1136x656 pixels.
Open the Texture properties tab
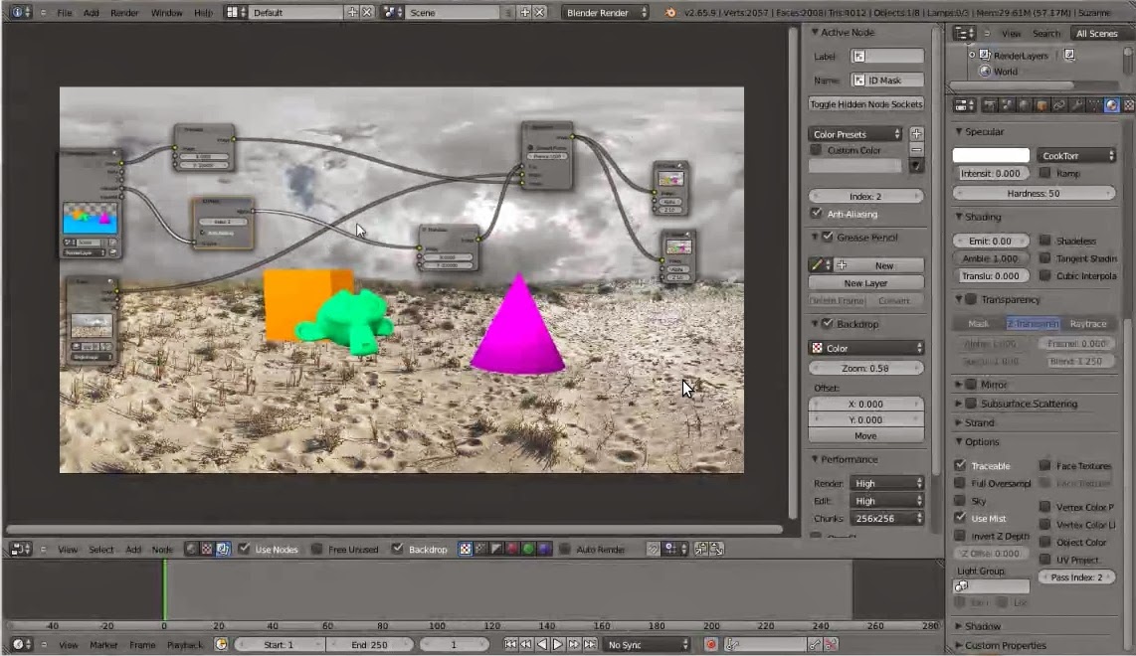pyautogui.click(x=1127, y=105)
